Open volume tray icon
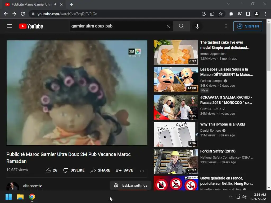Viewport: 271px width, 203px height. click(244, 197)
